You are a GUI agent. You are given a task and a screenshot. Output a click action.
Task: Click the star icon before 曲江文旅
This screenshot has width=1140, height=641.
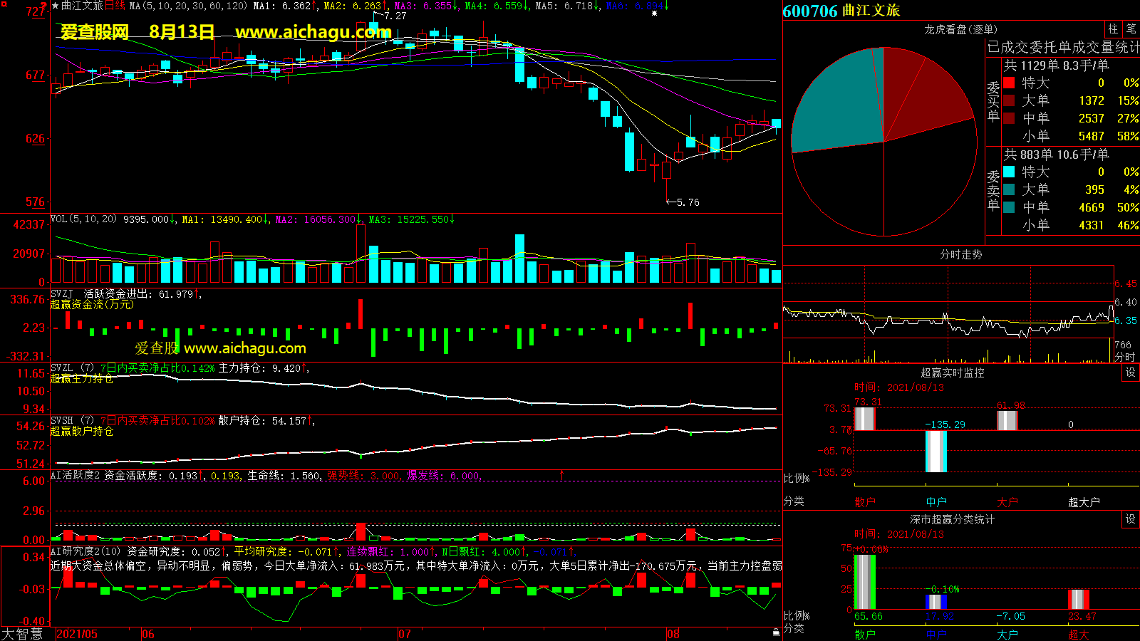pos(56,6)
